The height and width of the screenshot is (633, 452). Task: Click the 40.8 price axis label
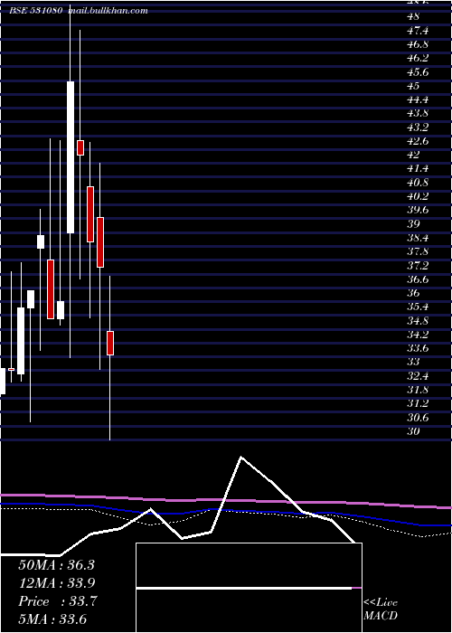point(418,183)
